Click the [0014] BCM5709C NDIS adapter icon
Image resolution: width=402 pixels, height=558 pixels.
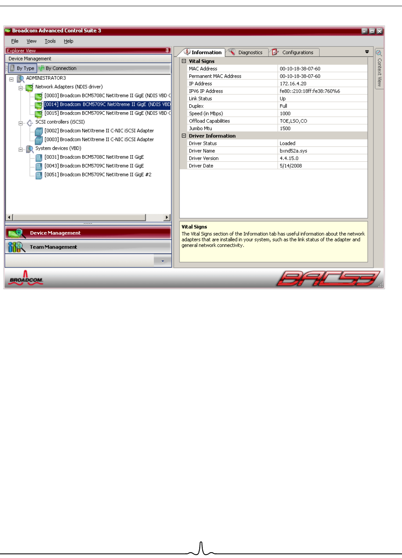click(x=38, y=105)
